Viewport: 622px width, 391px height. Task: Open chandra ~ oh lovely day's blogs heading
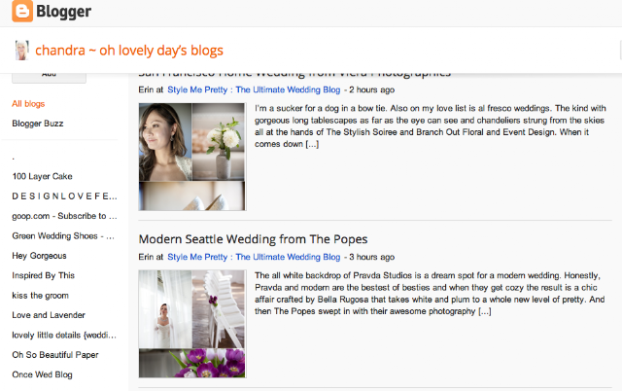(x=129, y=51)
